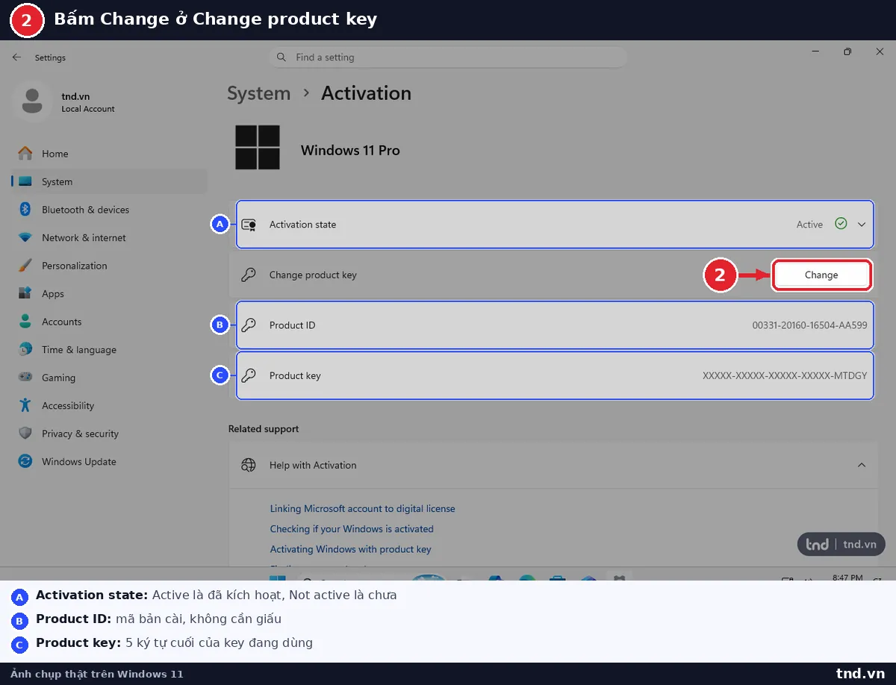896x685 pixels.
Task: Click the green Active checkmark icon
Action: pos(841,223)
